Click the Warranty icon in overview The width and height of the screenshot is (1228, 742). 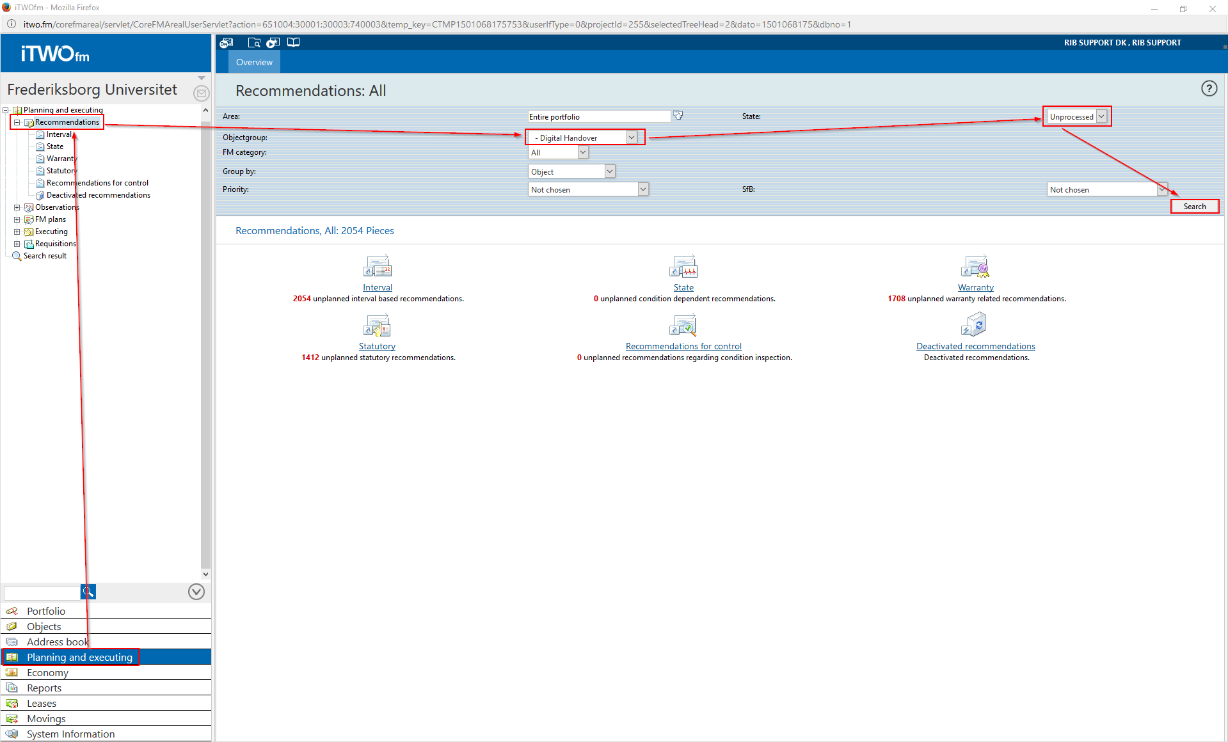[975, 266]
